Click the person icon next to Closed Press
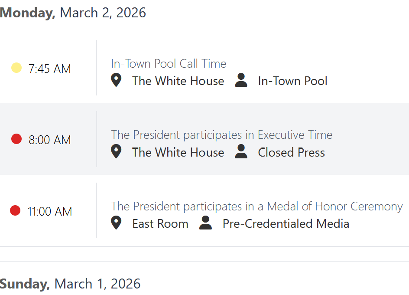Screen dimensions: 409x295 241,151
